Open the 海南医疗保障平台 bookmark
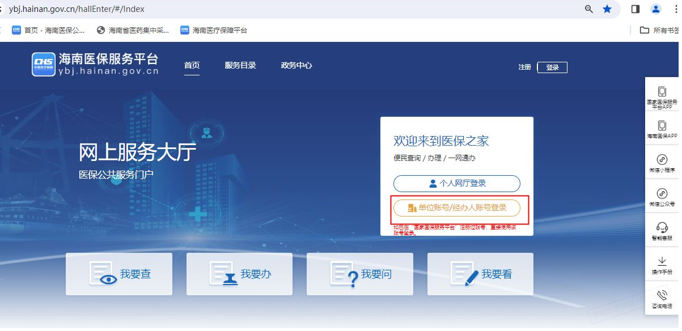 pyautogui.click(x=214, y=30)
